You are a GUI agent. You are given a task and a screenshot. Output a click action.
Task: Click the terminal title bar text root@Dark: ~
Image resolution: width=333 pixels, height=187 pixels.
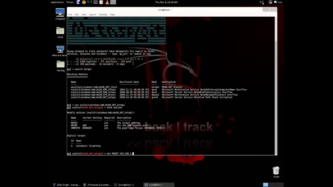[x=165, y=10]
